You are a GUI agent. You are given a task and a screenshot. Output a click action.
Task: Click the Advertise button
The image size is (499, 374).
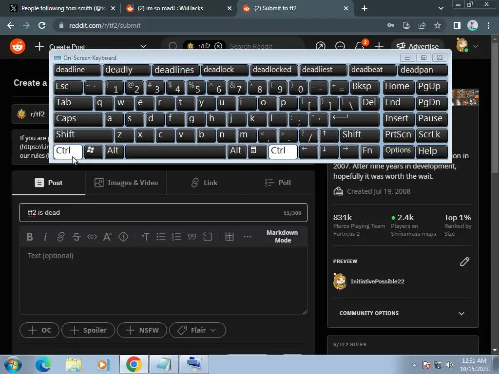point(418,46)
